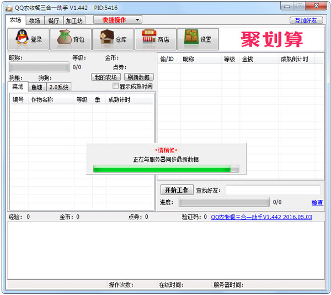Click the 作物名称 column header
This screenshot has height=295, width=331.
[x=51, y=99]
